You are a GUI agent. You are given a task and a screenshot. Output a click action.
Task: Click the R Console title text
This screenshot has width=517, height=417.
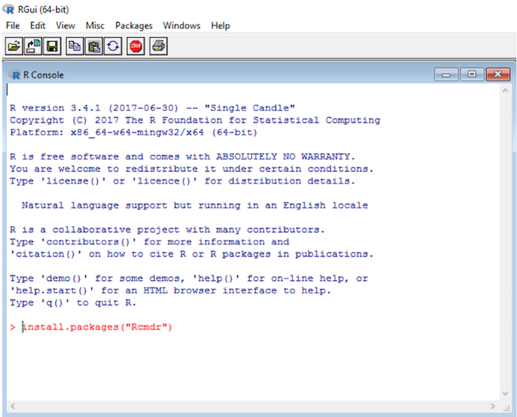click(43, 75)
